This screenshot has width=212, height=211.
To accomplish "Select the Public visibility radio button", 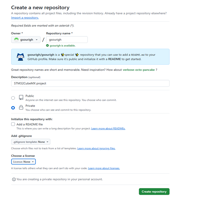I will click(x=13, y=98).
